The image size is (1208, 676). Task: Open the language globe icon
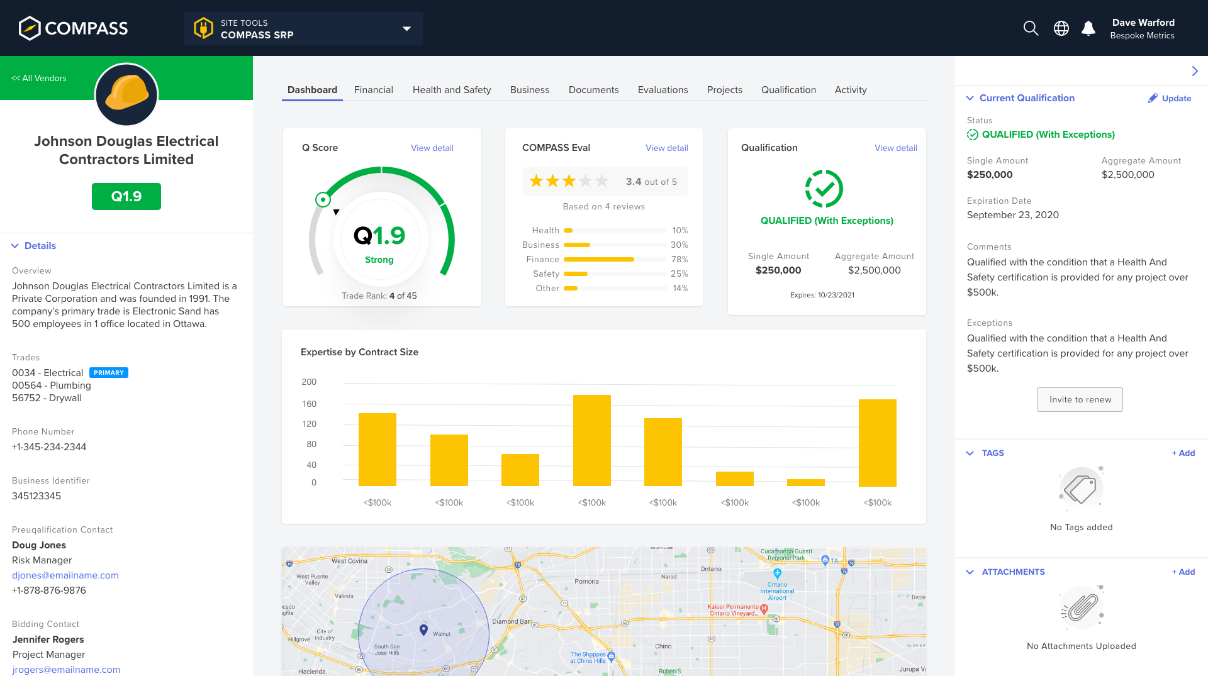tap(1061, 28)
